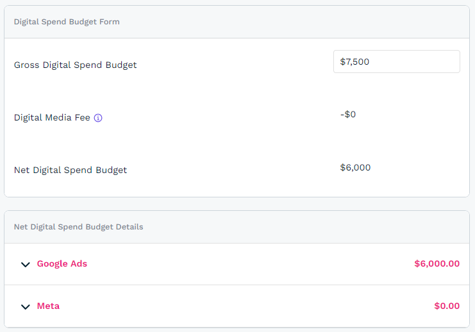Viewport: 475px width, 332px height.
Task: Click the $7,500 gross budget value
Action: [354, 62]
